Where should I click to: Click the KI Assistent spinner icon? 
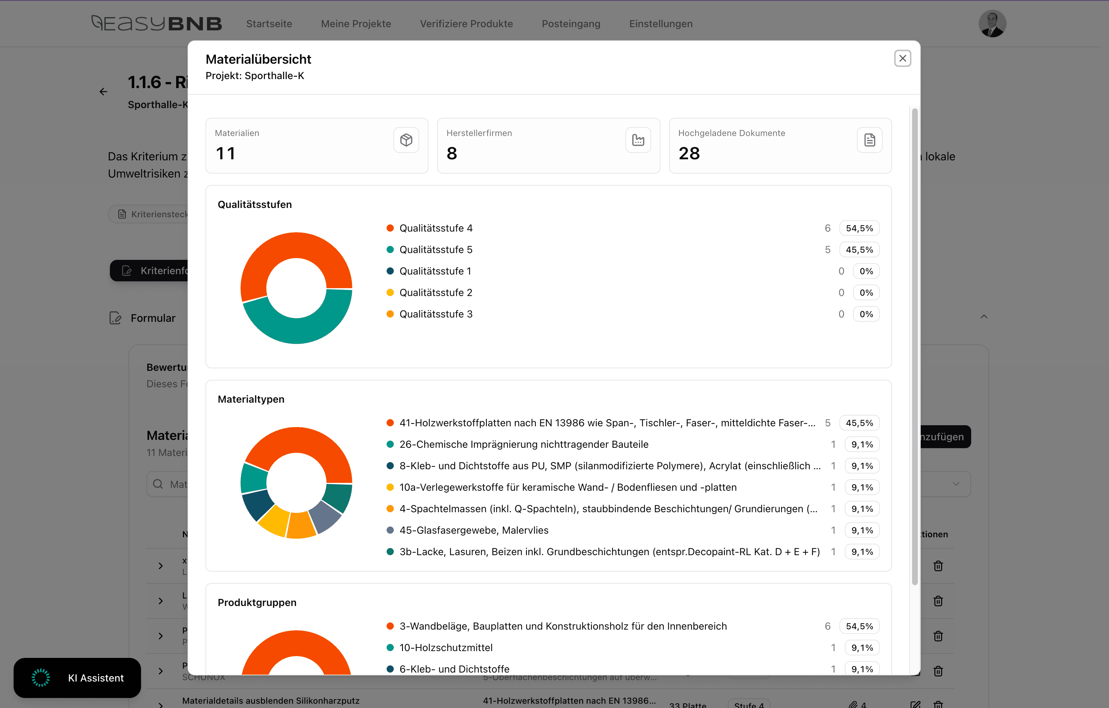[40, 678]
